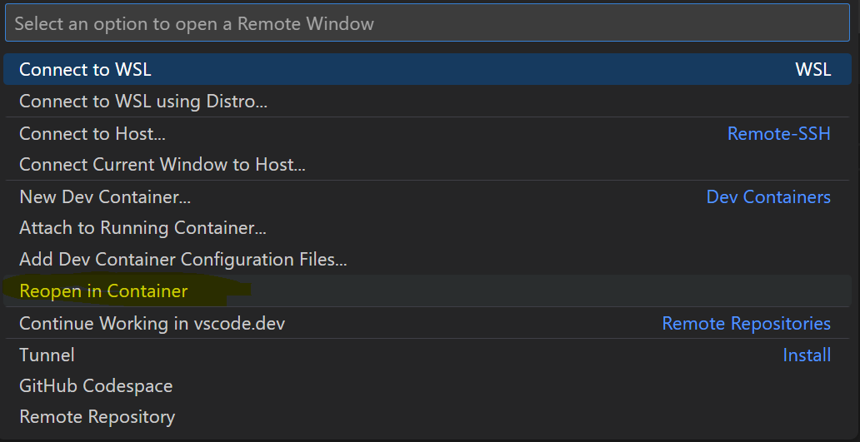Select GitHub Codespace entry
Screen dimensions: 860x442
pyautogui.click(x=427, y=386)
